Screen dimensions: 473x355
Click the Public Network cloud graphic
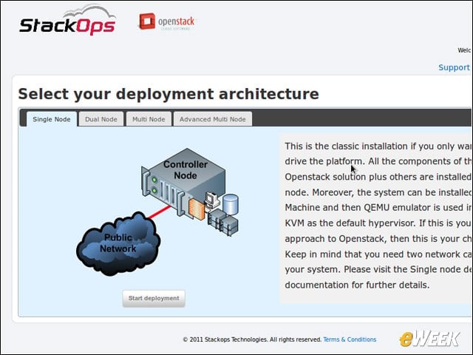(118, 243)
